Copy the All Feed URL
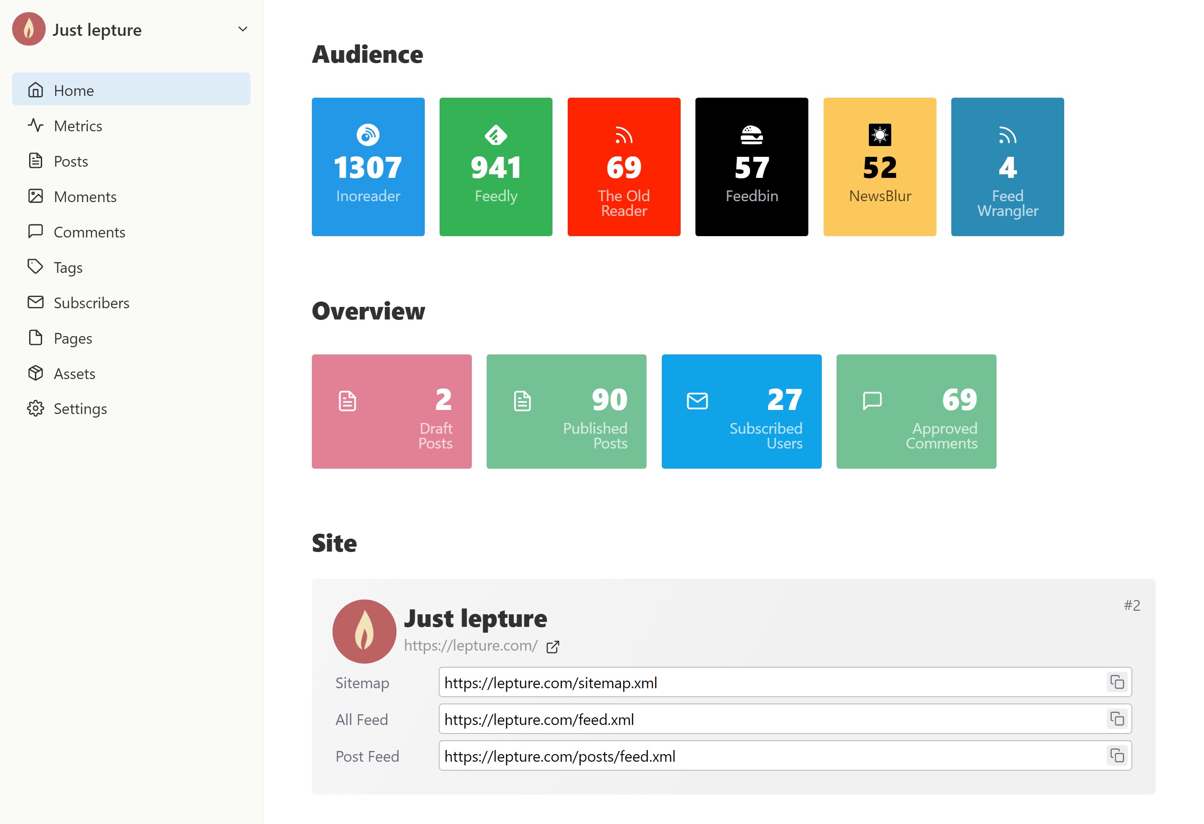Viewport: 1204px width, 824px height. [x=1117, y=719]
